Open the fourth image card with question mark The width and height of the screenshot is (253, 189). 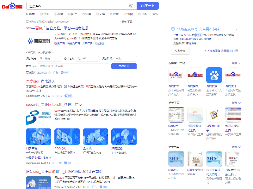(124, 137)
